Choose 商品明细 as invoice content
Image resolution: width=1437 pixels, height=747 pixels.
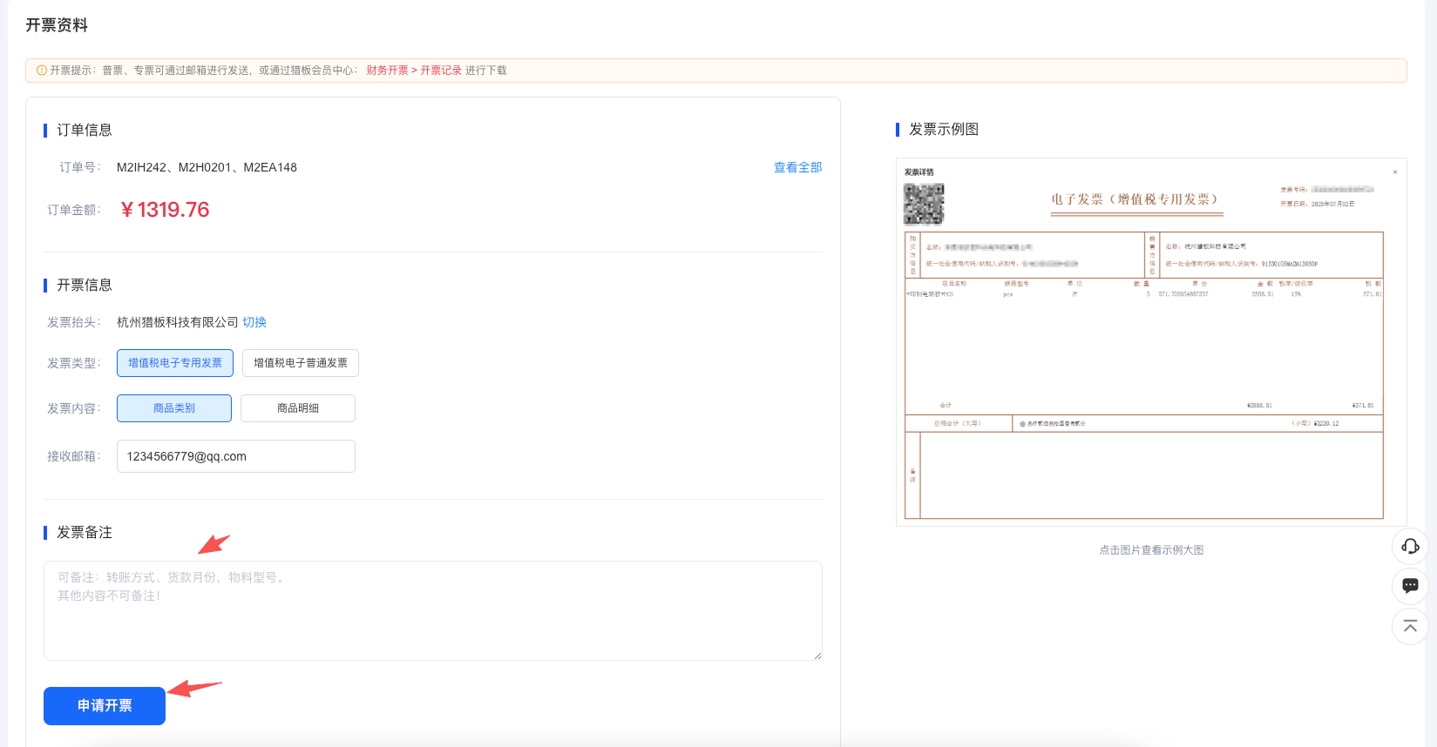tap(298, 408)
